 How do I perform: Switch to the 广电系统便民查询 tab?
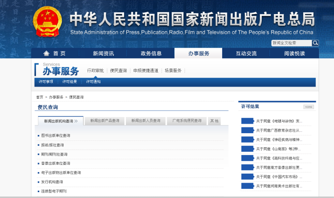(187, 121)
